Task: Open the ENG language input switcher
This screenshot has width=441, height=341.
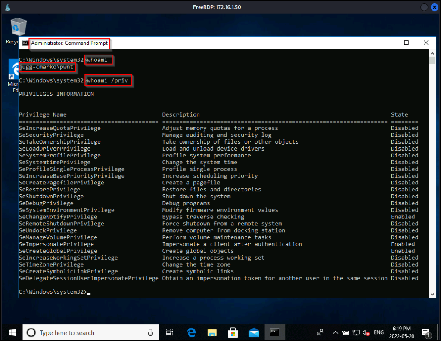Action: click(x=379, y=332)
